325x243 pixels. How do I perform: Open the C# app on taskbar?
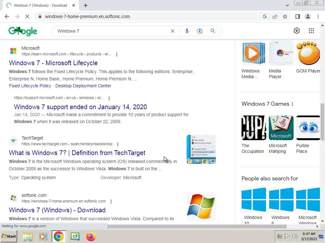pos(75,237)
